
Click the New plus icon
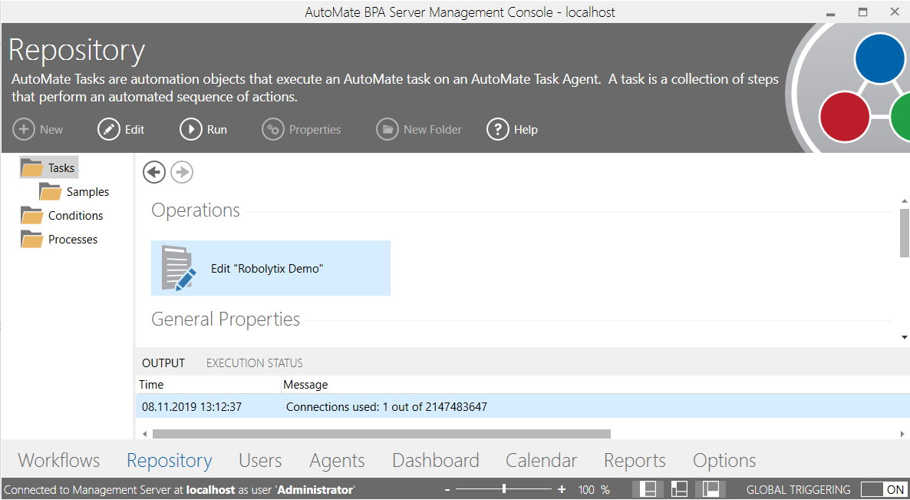pyautogui.click(x=24, y=129)
